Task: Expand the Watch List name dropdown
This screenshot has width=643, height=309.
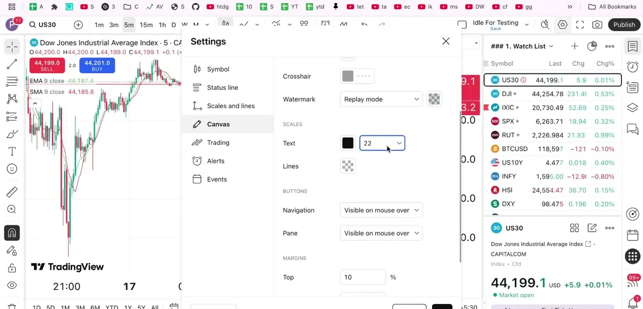Action: 551,46
